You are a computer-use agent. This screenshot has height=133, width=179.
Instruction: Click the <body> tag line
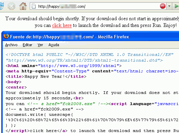pyautogui.click(x=14, y=82)
